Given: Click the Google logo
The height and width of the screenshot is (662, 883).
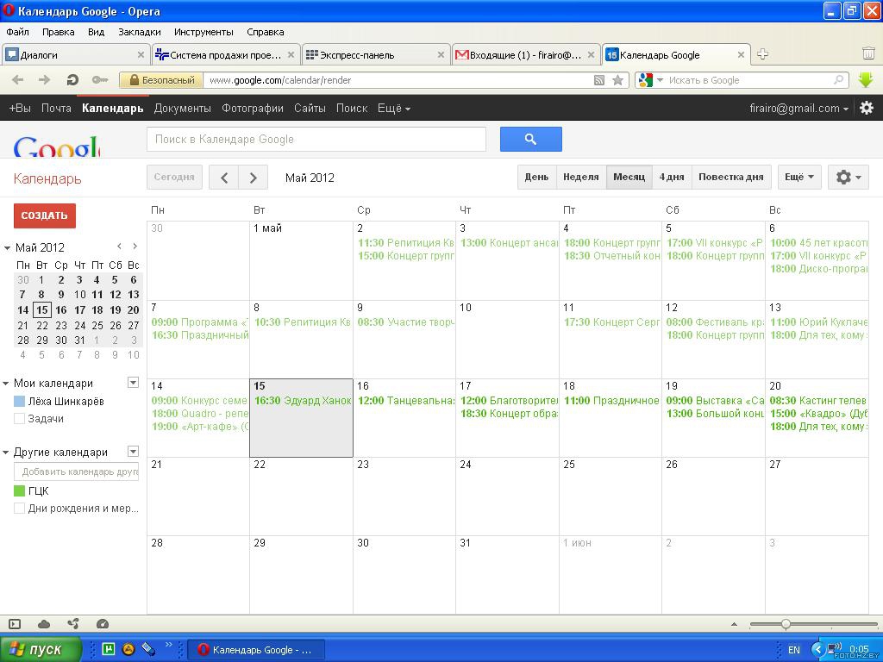Looking at the screenshot, I should click(x=56, y=147).
